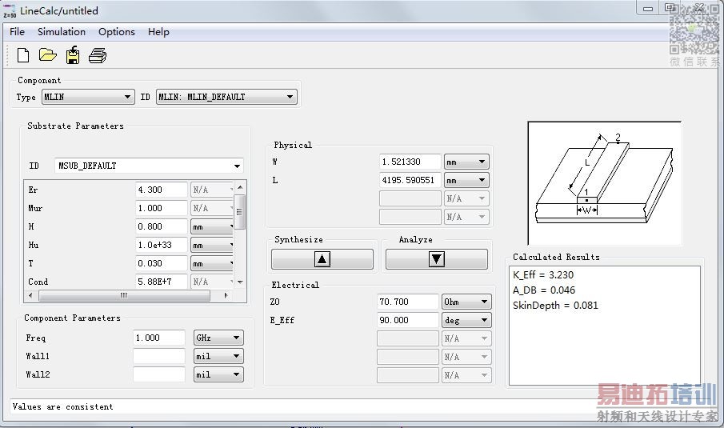Click the Print toolbar icon

click(x=98, y=56)
